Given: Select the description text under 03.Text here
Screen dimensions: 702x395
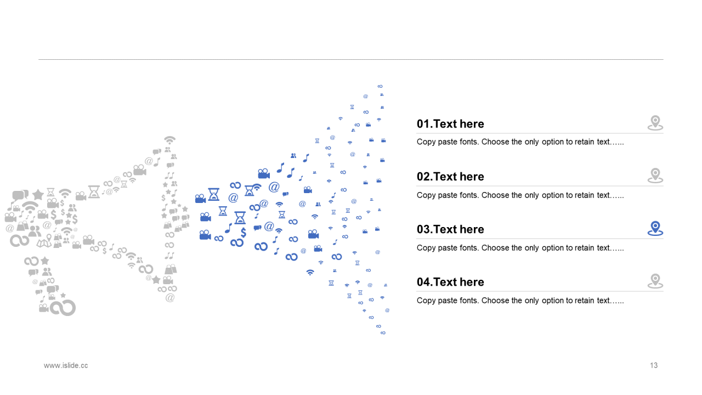Looking at the screenshot, I should pos(520,248).
